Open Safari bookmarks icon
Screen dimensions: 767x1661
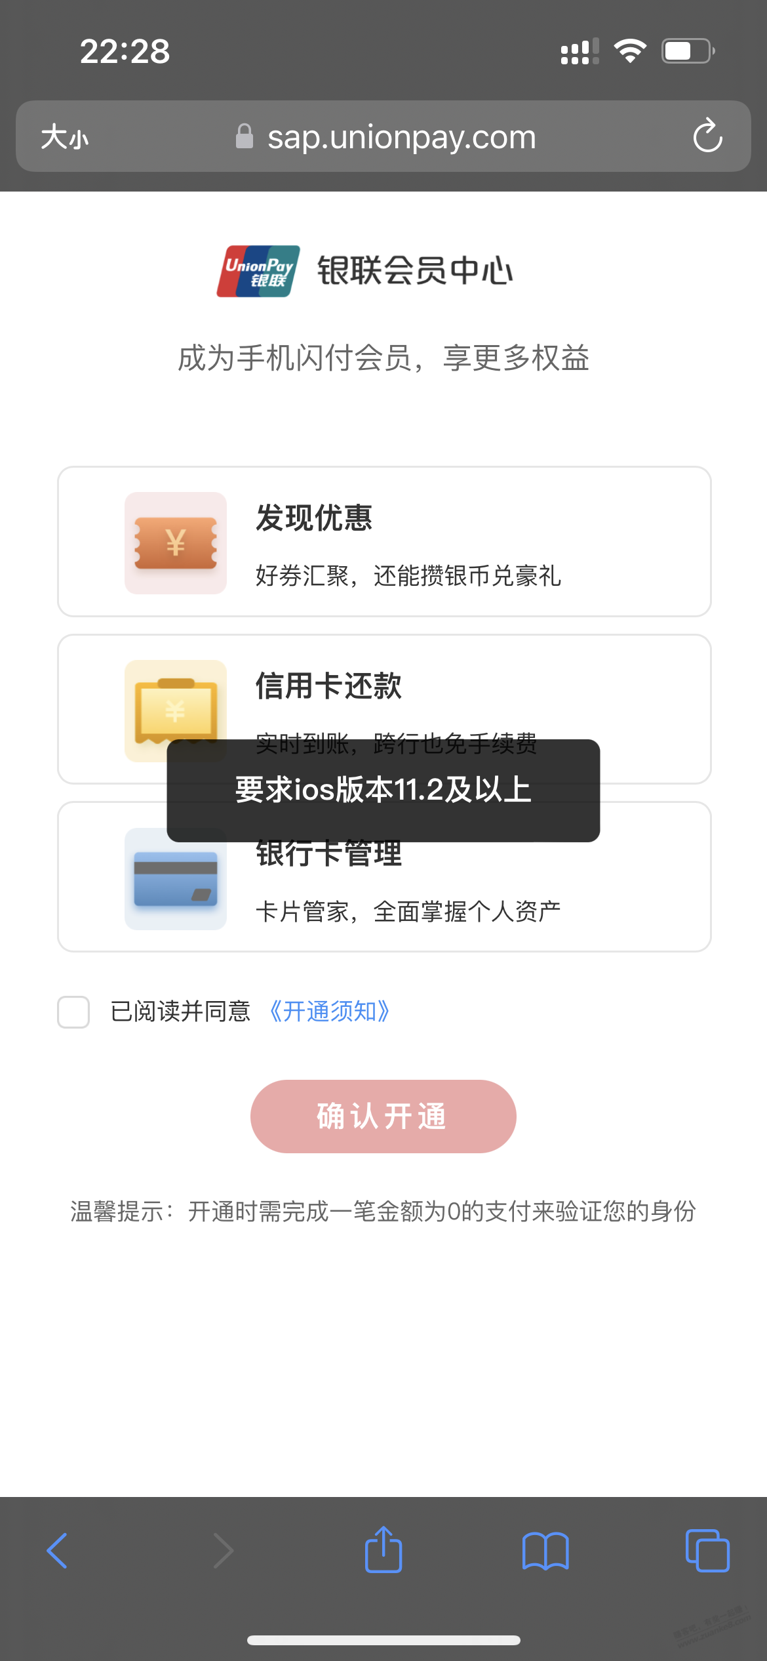click(545, 1551)
